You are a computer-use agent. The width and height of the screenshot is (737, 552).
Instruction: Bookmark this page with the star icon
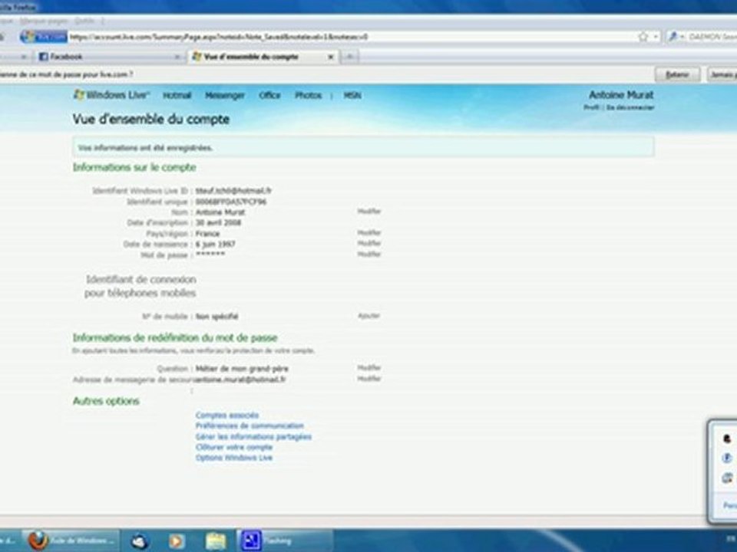point(643,37)
